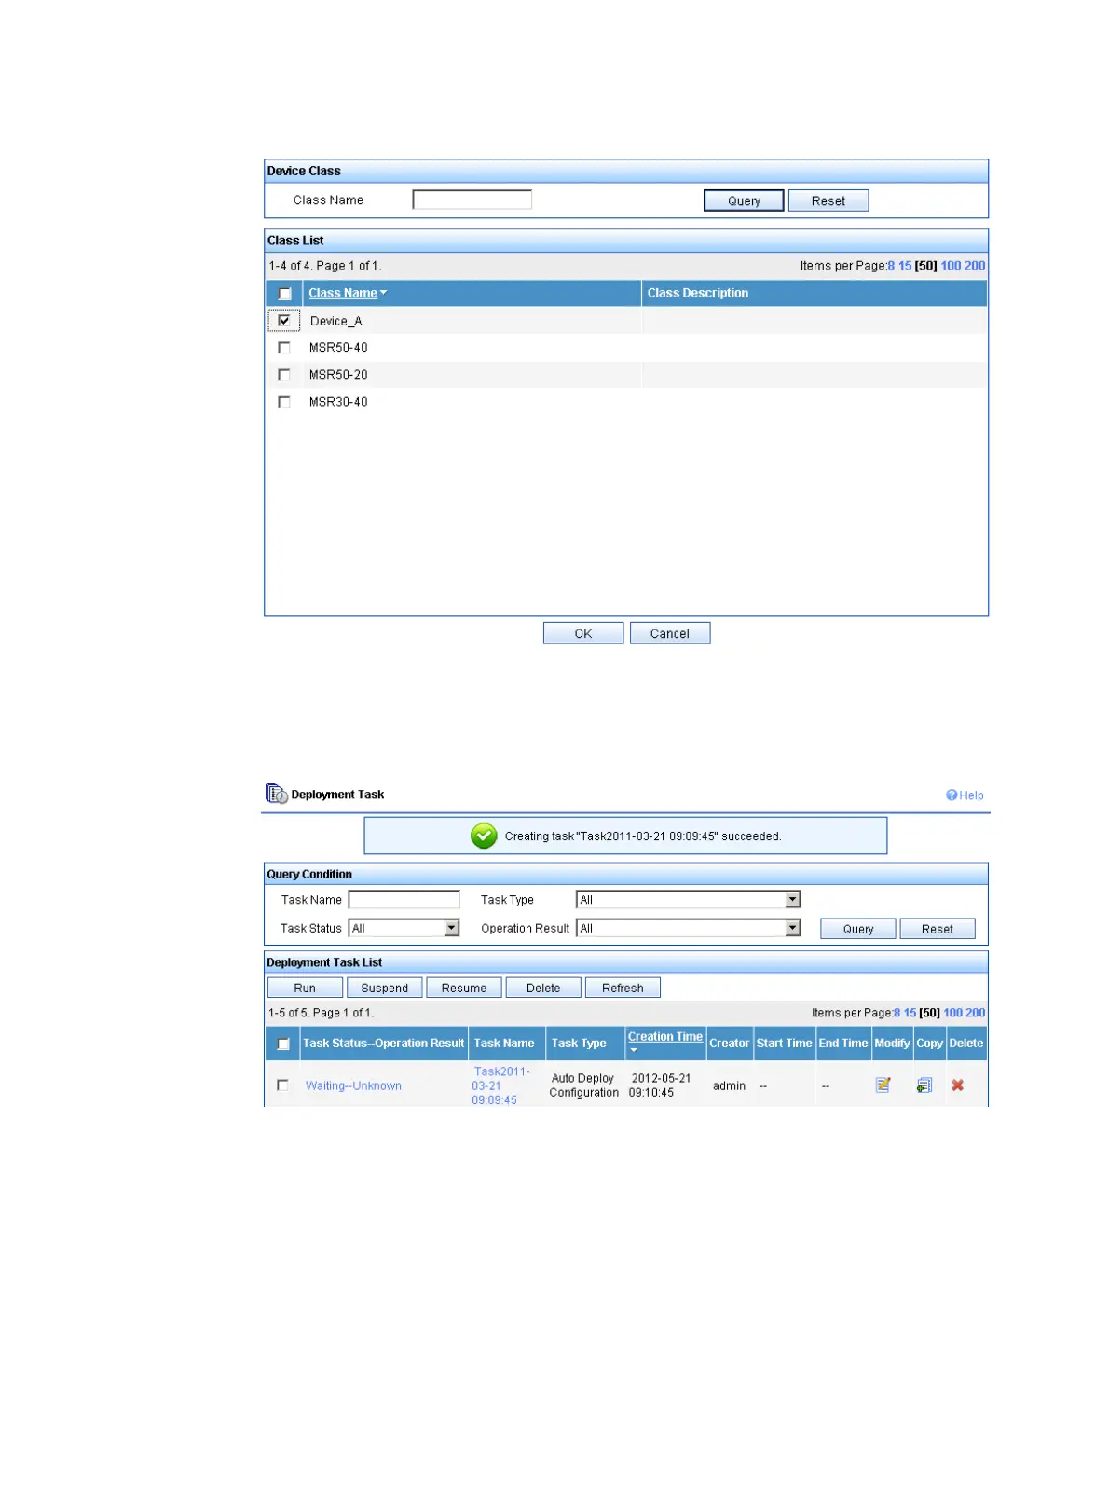Sort by Creation Time column
Viewport: 1109px width, 1507px height.
click(664, 1036)
